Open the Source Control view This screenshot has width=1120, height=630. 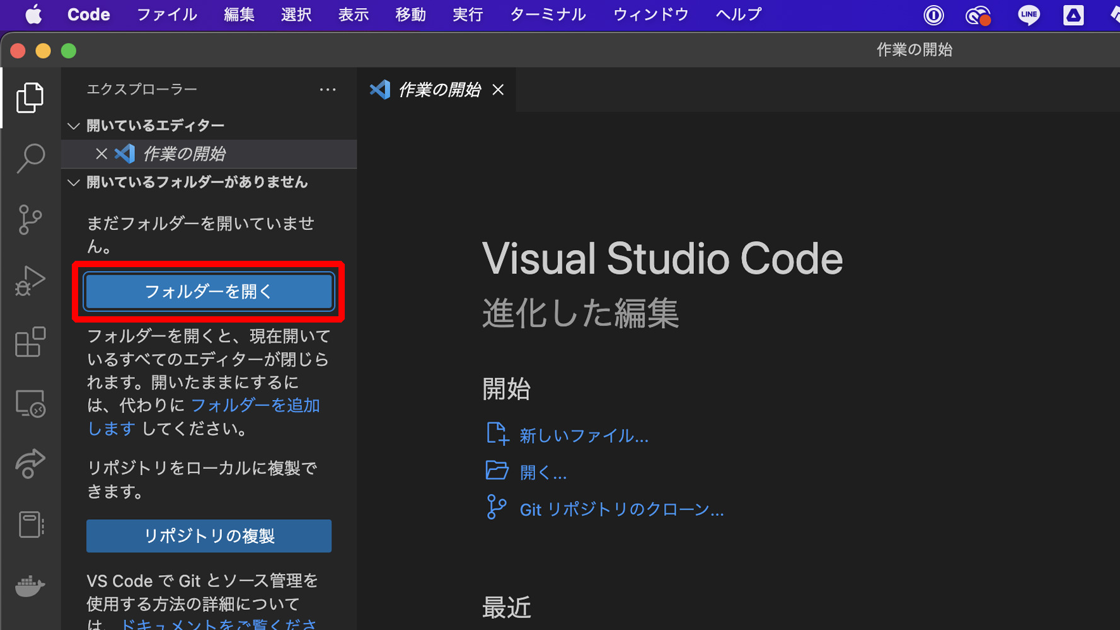[x=30, y=219]
